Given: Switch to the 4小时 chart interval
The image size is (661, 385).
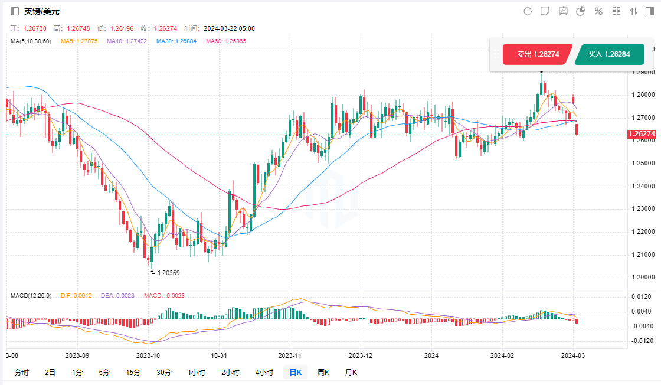Looking at the screenshot, I should (x=264, y=372).
